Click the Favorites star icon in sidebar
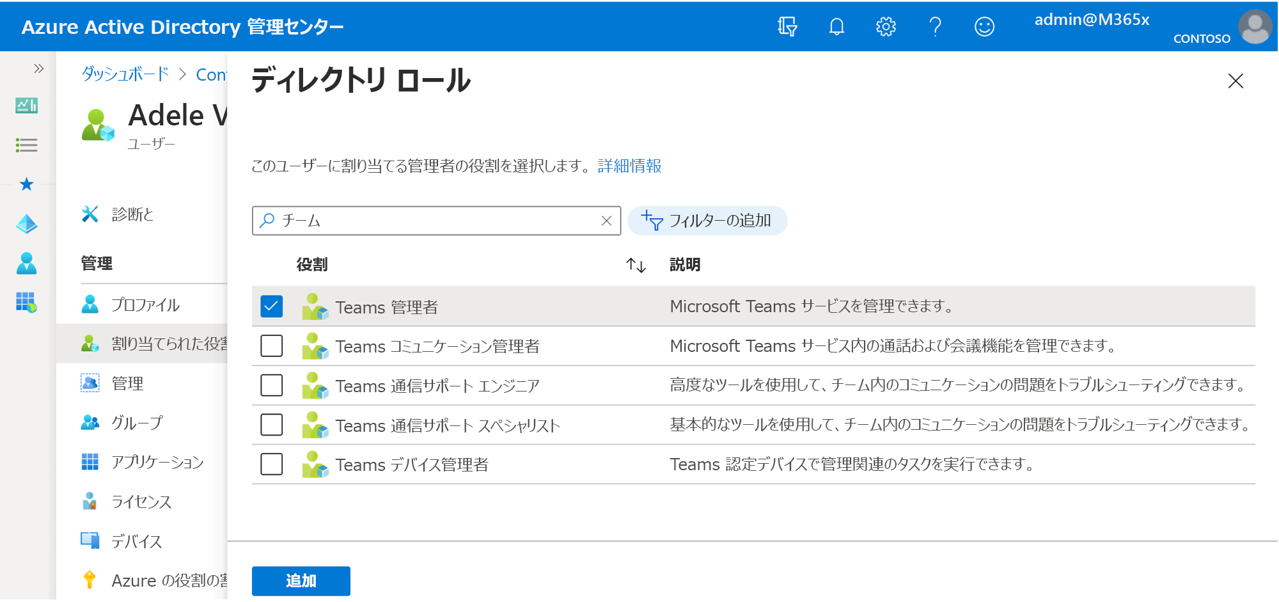This screenshot has height=602, width=1279. click(x=26, y=185)
